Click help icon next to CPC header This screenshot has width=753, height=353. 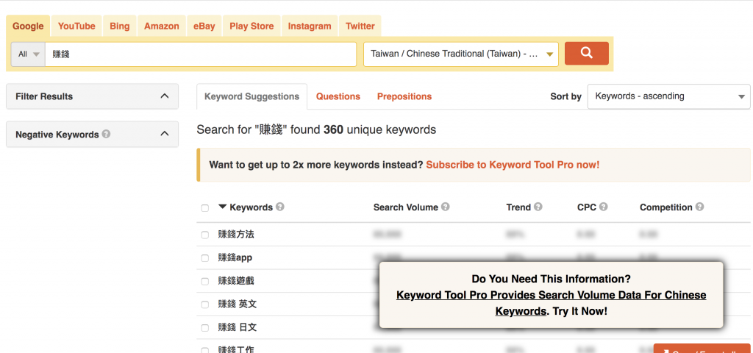(603, 207)
